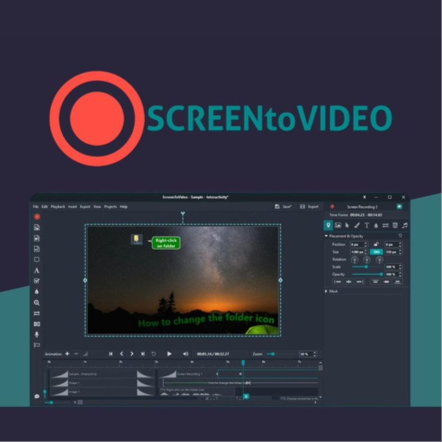The width and height of the screenshot is (442, 442).
Task: Expand the Mask section
Action: point(326,291)
